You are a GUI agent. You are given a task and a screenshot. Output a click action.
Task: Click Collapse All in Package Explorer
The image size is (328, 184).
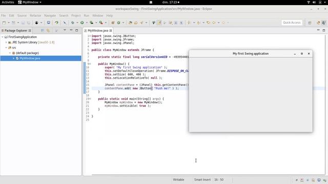pyautogui.click(x=43, y=31)
